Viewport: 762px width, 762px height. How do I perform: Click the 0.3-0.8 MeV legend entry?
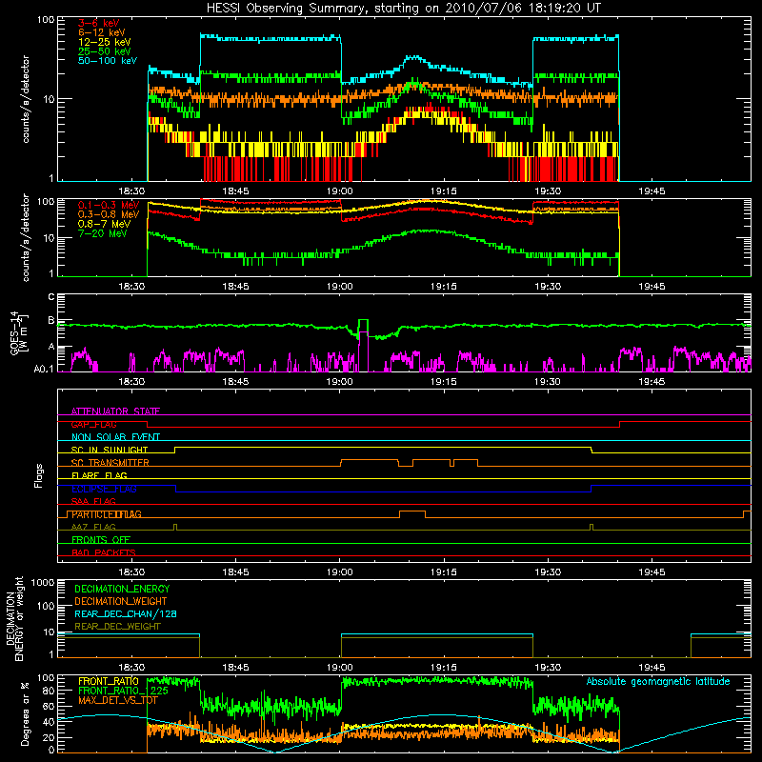point(109,214)
